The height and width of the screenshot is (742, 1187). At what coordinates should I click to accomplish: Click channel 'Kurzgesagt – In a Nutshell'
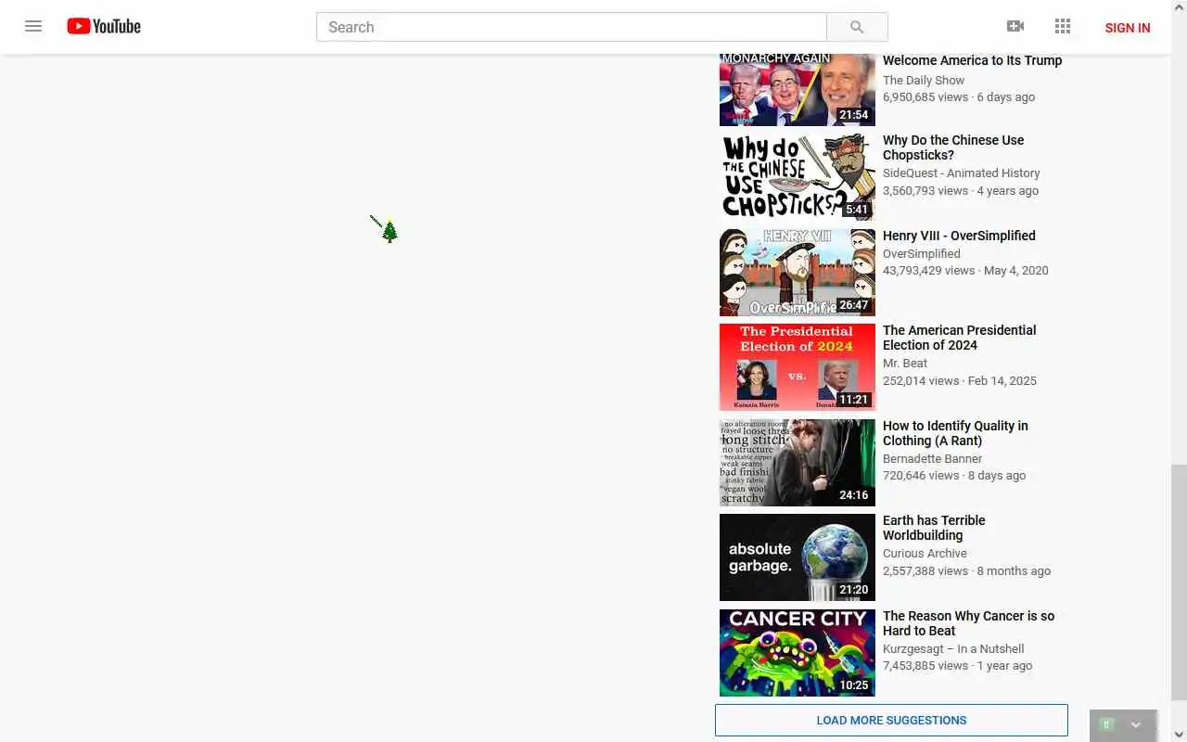(x=953, y=648)
